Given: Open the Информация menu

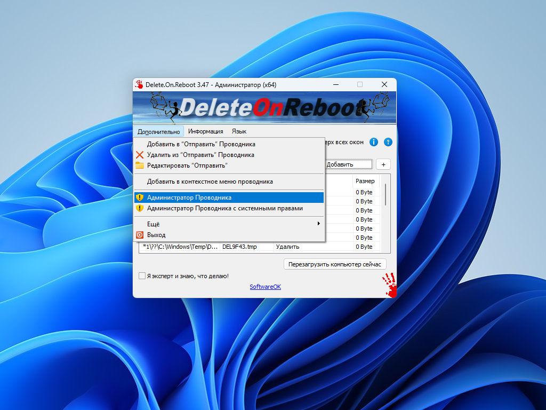Looking at the screenshot, I should pos(205,131).
